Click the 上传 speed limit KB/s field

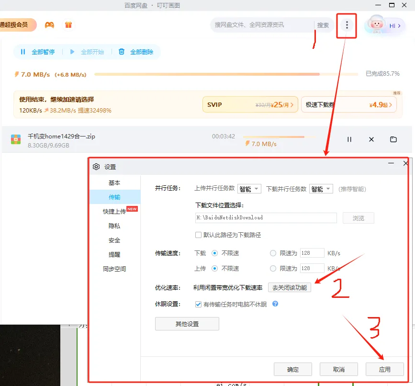312,268
